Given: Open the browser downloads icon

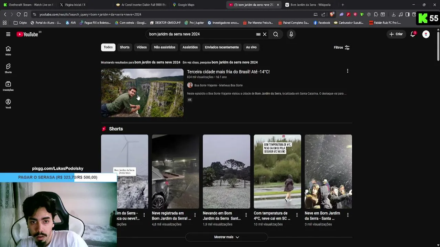Looking at the screenshot, I should 394,14.
